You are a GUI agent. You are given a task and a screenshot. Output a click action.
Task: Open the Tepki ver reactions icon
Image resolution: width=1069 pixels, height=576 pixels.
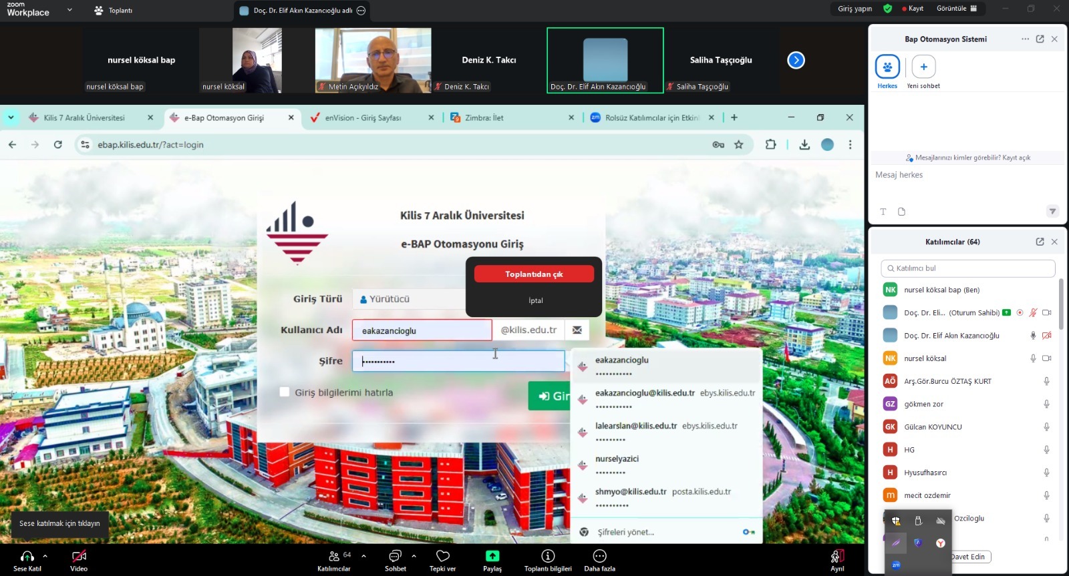[442, 556]
